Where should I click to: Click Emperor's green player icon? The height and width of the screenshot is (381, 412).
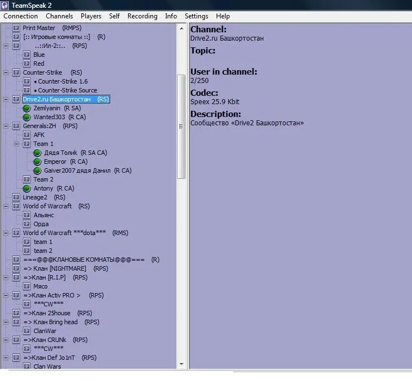(37, 162)
